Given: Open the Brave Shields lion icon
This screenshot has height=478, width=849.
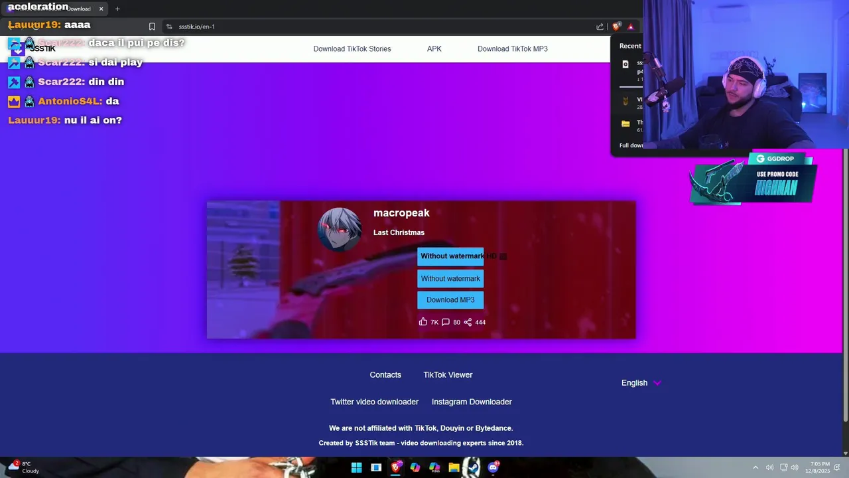Looking at the screenshot, I should pos(616,27).
